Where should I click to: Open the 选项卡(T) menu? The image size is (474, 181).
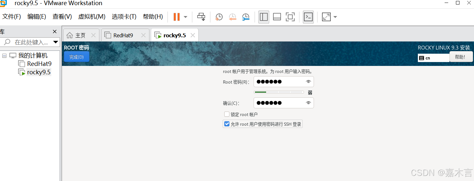124,17
